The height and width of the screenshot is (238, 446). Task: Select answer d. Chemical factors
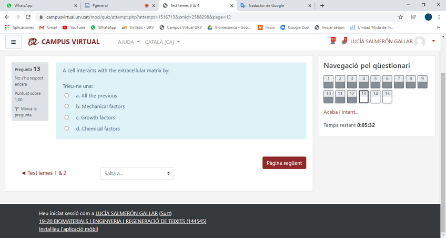pos(67,128)
